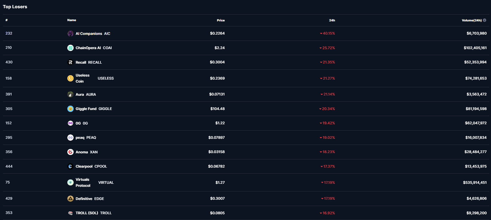Viewport: 491px width, 220px height.
Task: Click the Useless Coin logo icon
Action: tap(70, 78)
